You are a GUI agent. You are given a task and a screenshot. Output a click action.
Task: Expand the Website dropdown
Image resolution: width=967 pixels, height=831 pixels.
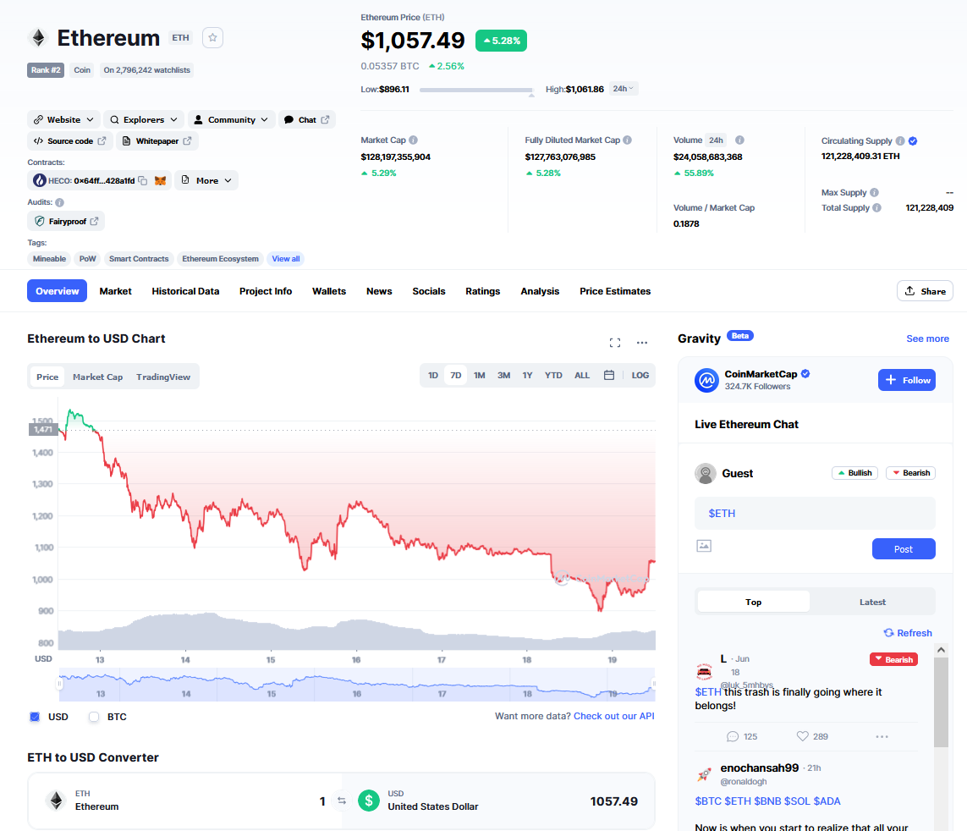tap(64, 119)
